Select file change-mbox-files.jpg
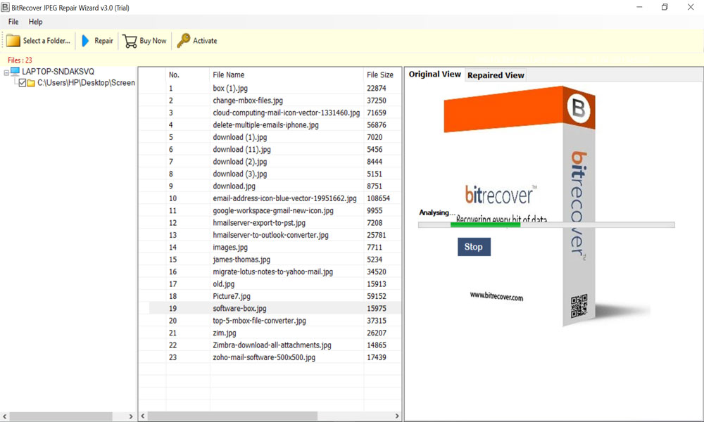Image resolution: width=704 pixels, height=422 pixels. tap(248, 101)
